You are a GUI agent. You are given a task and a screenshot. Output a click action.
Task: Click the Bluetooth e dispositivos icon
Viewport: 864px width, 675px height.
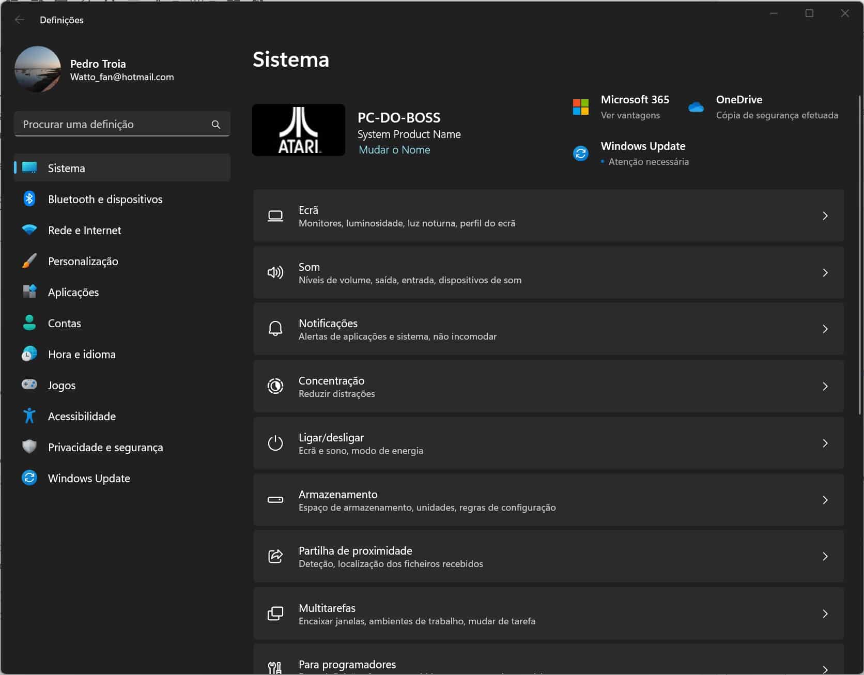tap(29, 199)
